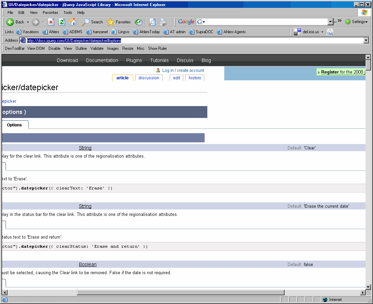Click the del.icio.us TAG icon
Viewport: 373px width, 304px height.
click(330, 32)
